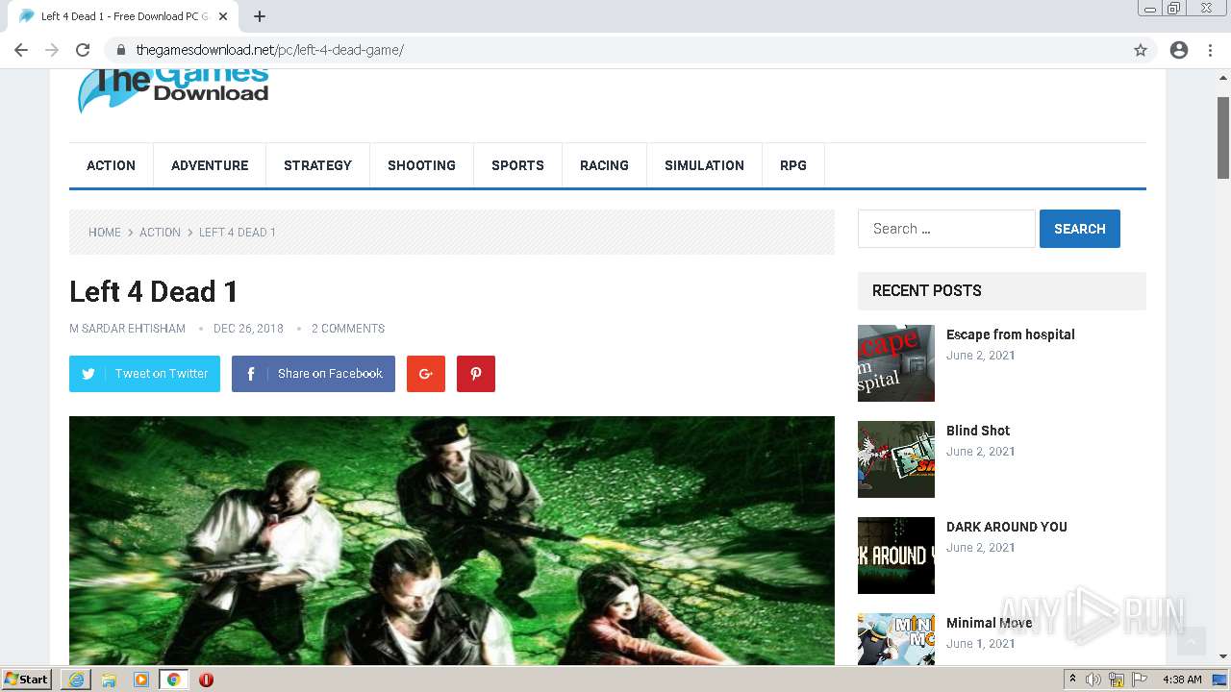The height and width of the screenshot is (692, 1231).
Task: Open the DARK AROUND YOU thumbnail
Action: click(x=896, y=556)
